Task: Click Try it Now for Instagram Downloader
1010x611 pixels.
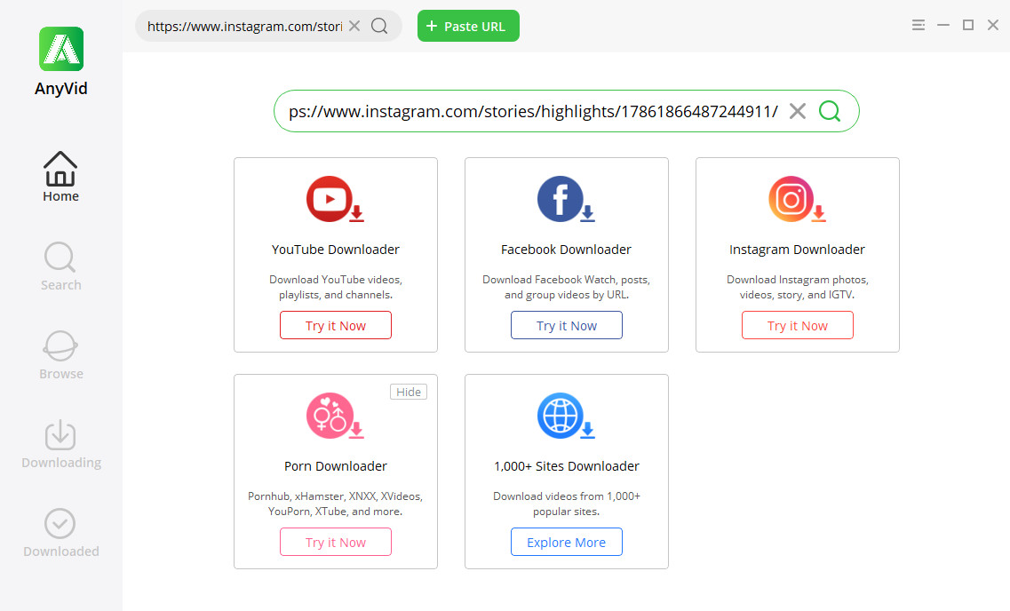Action: [798, 325]
